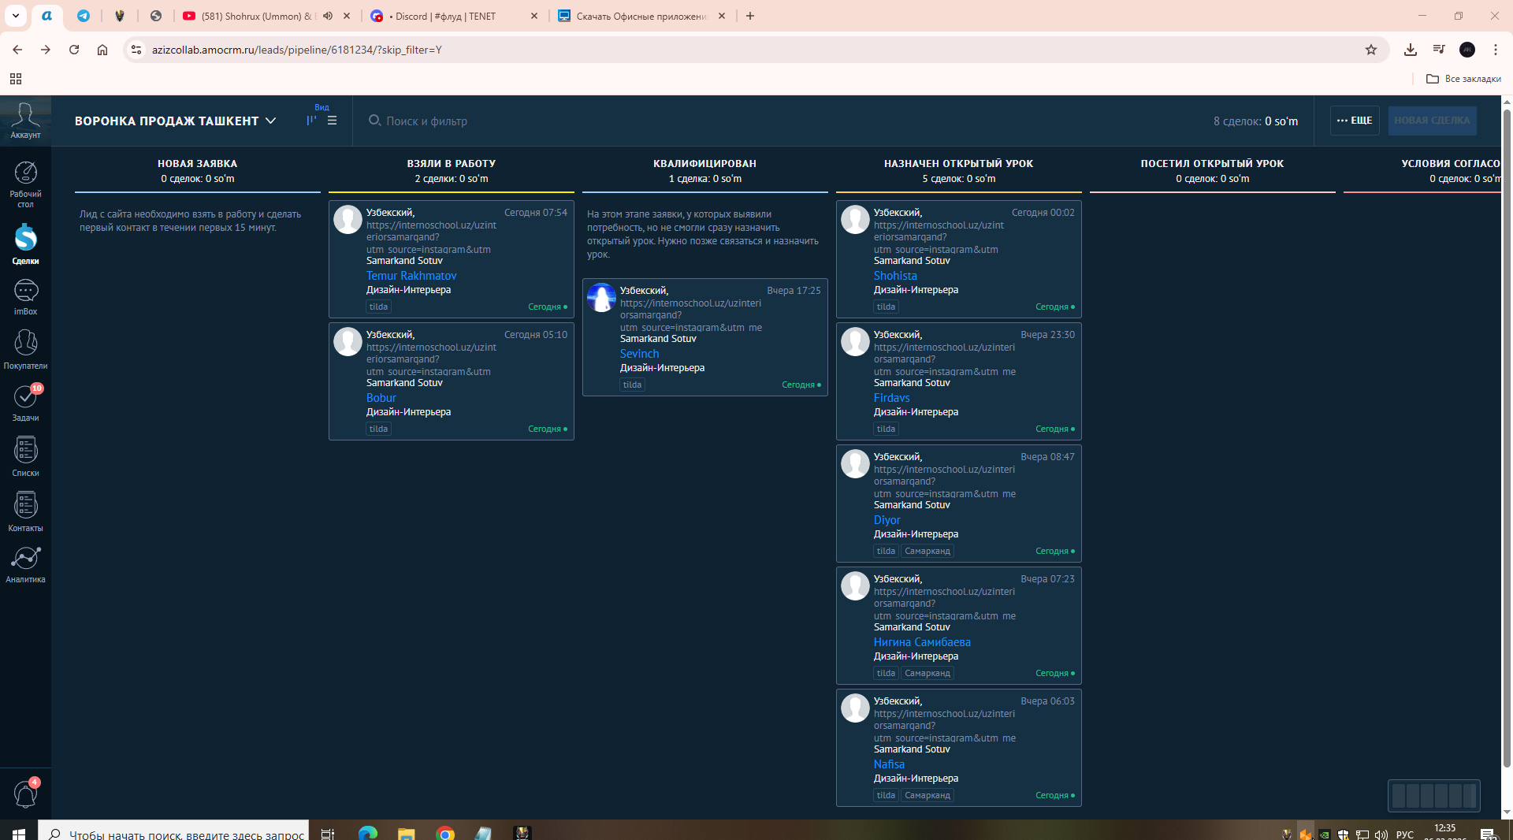Open the Diyor lead
1513x840 pixels.
pos(887,520)
